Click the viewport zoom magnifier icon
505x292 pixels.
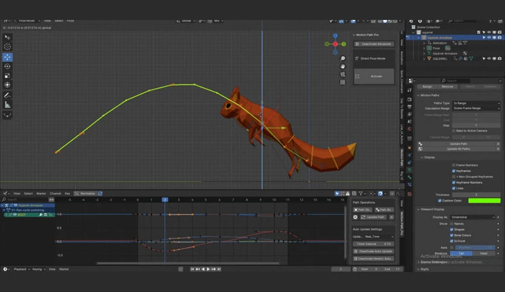pos(343,58)
